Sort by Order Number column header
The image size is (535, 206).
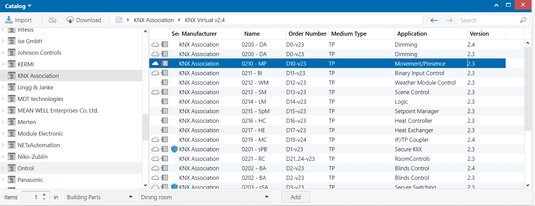(307, 34)
